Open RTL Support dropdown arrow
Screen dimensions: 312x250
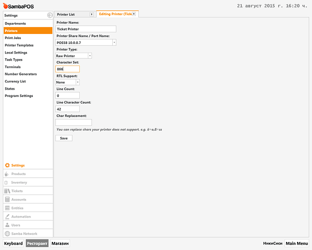[x=78, y=82]
